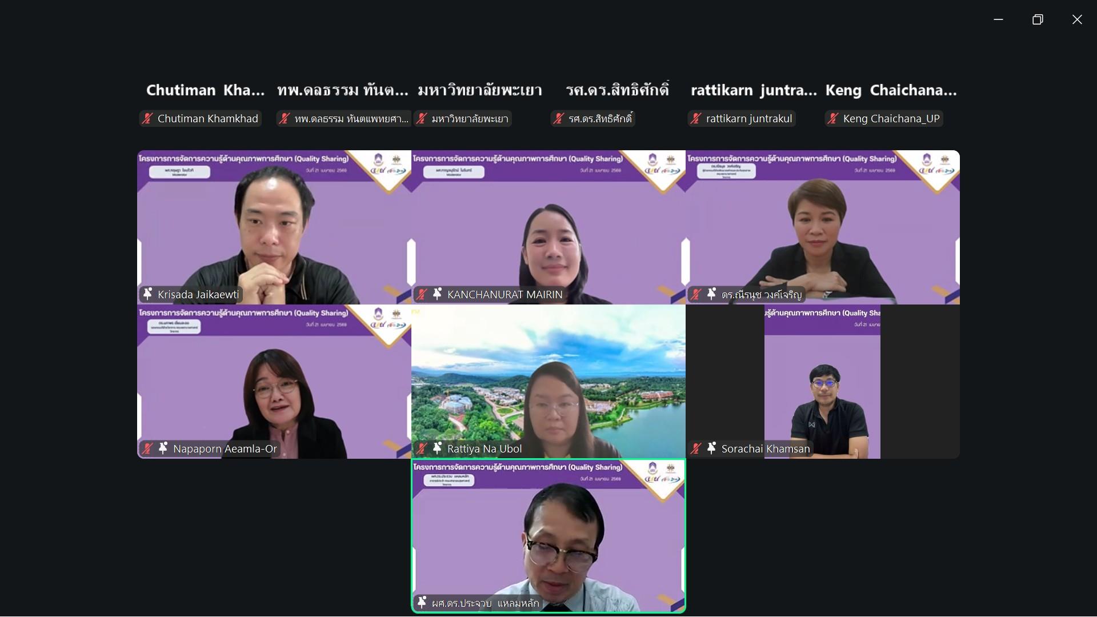
Task: Select the ดร.ณีรนุช วงค์เจริญ video tile
Action: click(823, 227)
